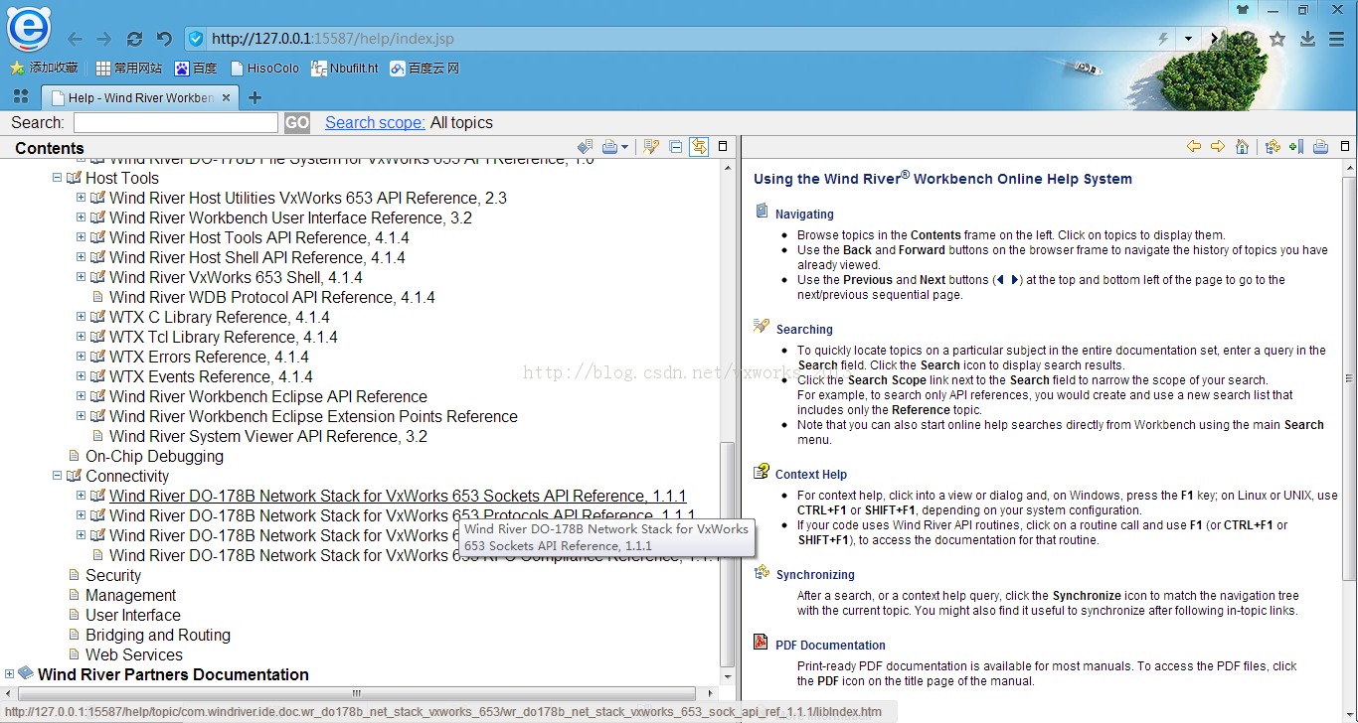The width and height of the screenshot is (1358, 723).
Task: Expand Wind River Partners Documentation node
Action: point(9,674)
